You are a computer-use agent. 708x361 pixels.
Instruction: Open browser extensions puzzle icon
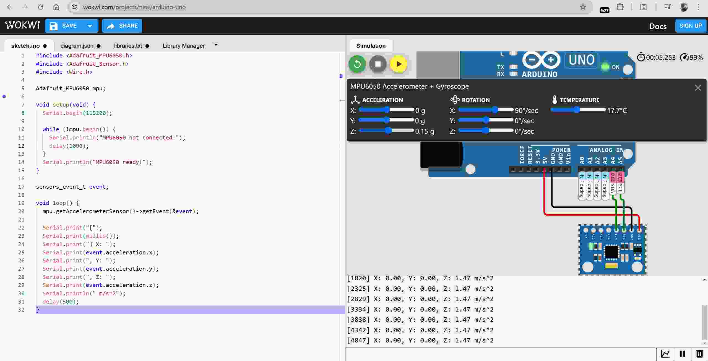click(x=620, y=7)
